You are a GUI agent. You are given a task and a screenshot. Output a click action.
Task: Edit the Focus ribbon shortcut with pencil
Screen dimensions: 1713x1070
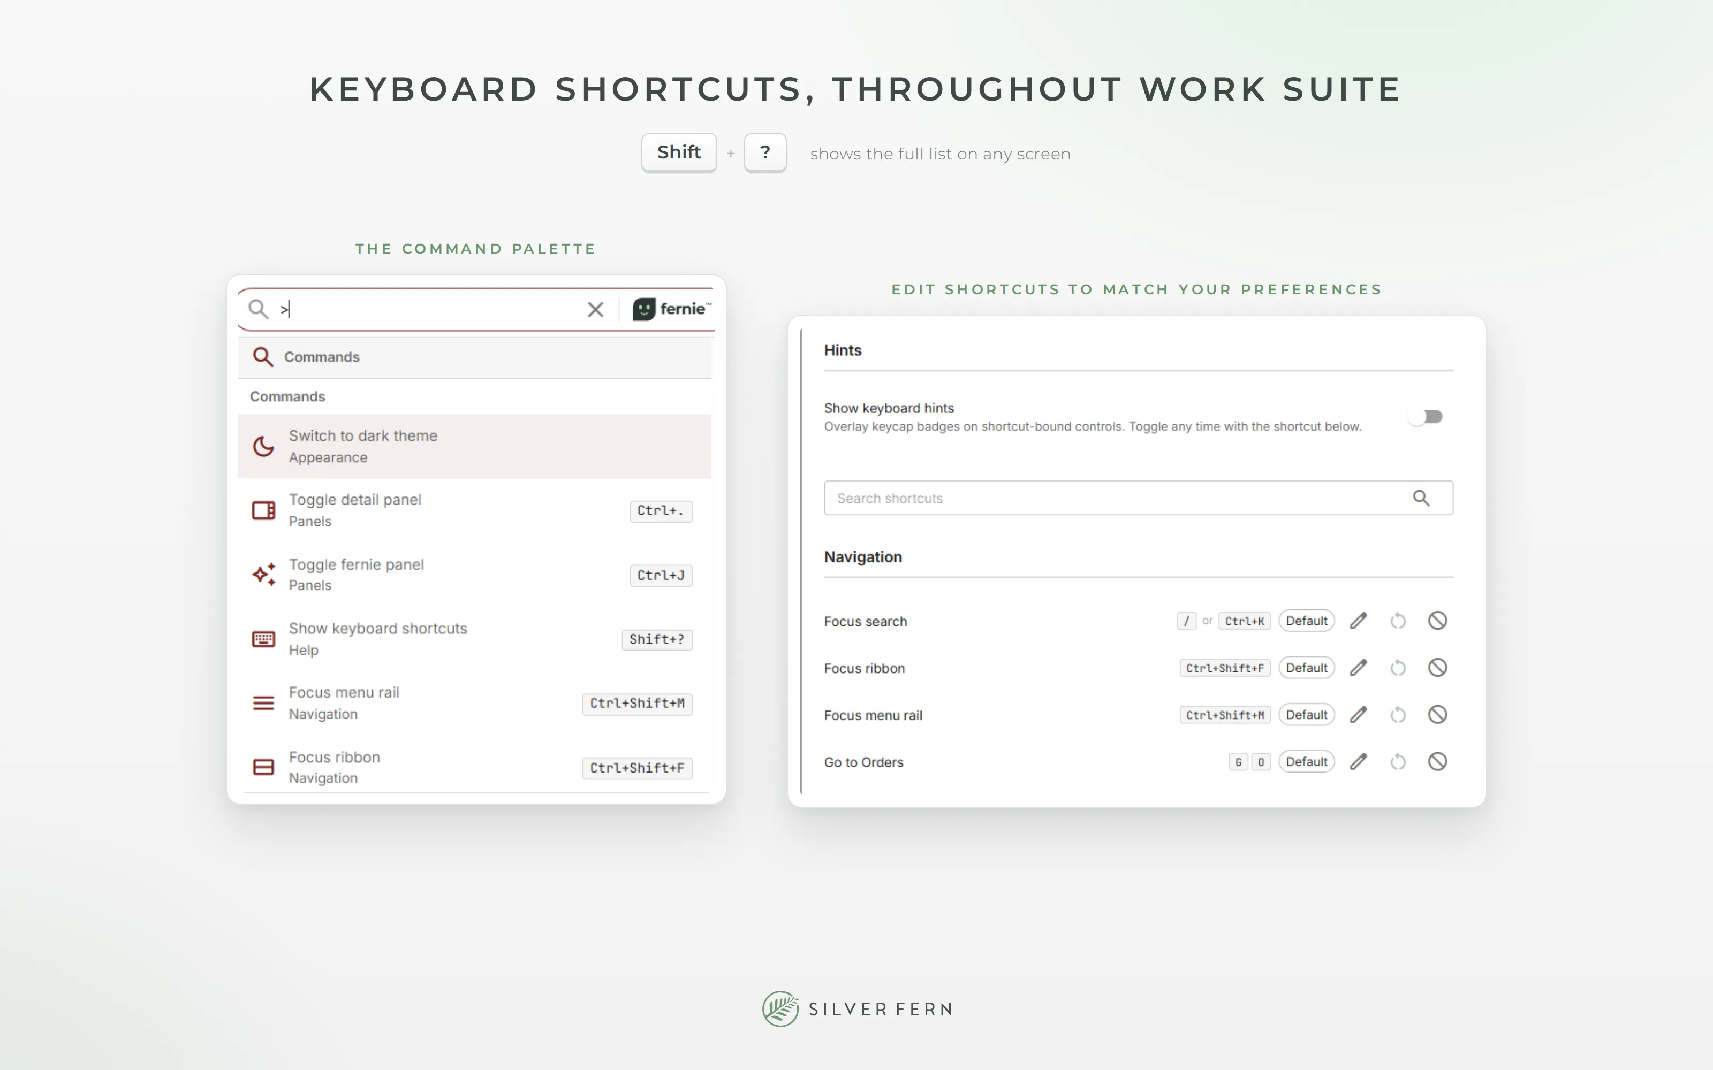pyautogui.click(x=1358, y=667)
